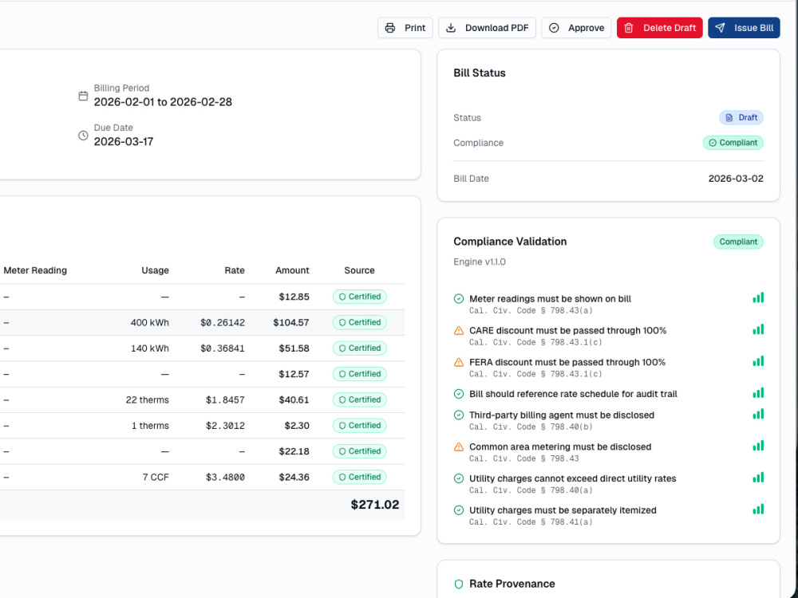Click the $271.02 total amount
The width and height of the screenshot is (798, 598).
pos(374,505)
